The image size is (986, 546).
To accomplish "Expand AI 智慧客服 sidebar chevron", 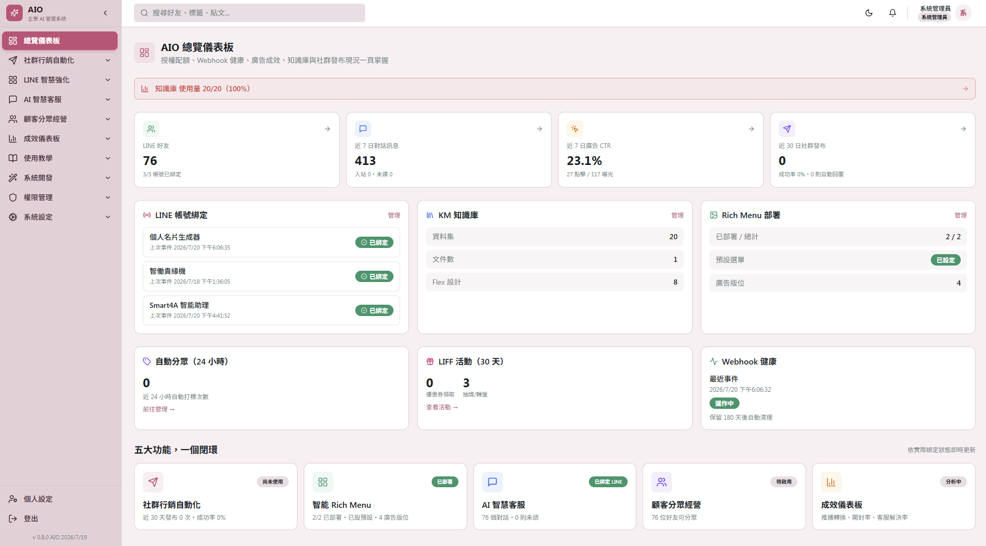I will click(x=108, y=100).
